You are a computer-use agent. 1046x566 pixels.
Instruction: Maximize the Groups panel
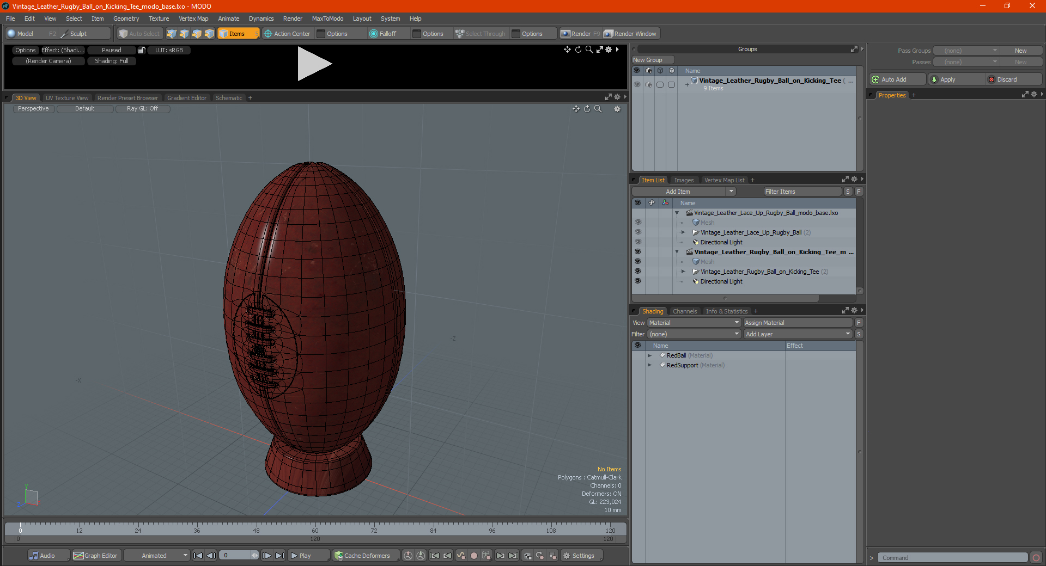click(854, 49)
